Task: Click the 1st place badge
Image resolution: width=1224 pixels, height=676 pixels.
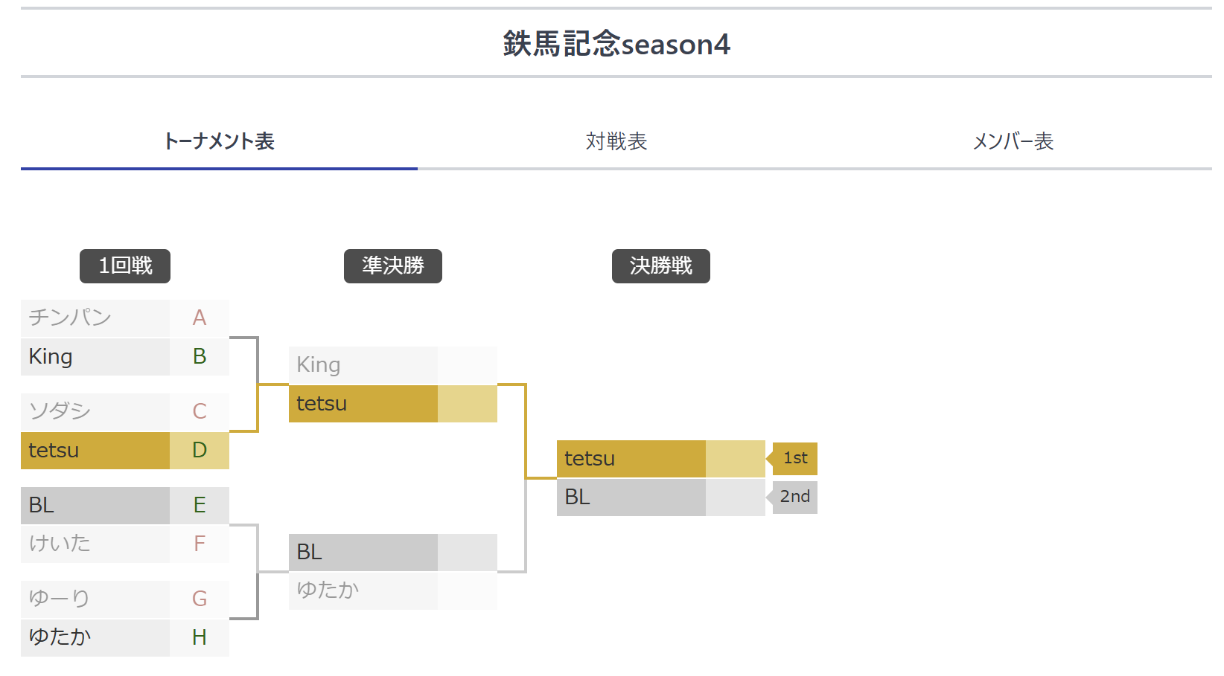Action: [x=795, y=459]
